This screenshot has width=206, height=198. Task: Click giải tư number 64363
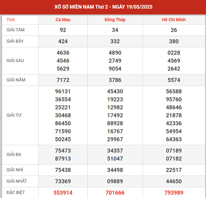click(x=174, y=139)
